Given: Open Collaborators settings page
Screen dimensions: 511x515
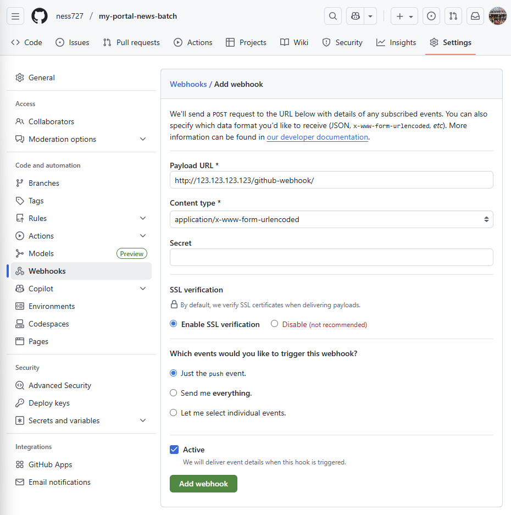Looking at the screenshot, I should (x=81, y=121).
